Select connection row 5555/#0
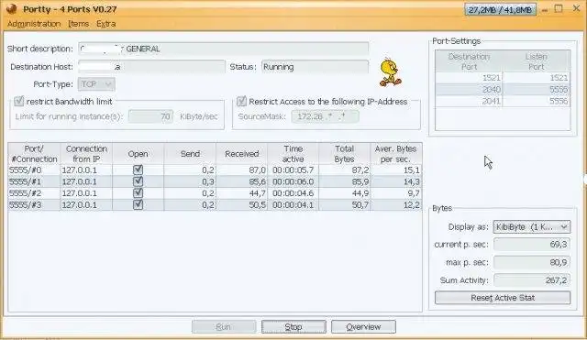The image size is (587, 340). tap(215, 170)
